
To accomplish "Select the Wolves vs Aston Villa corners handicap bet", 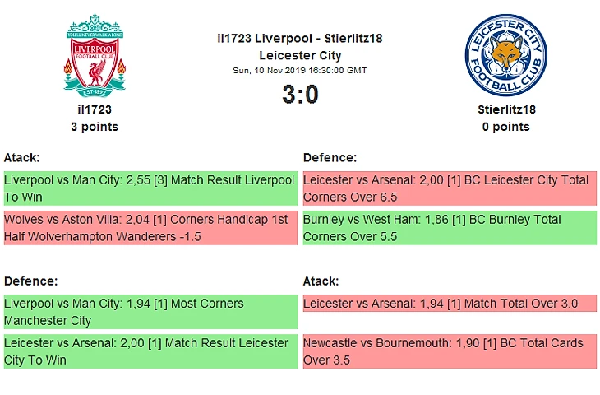I will click(x=150, y=228).
